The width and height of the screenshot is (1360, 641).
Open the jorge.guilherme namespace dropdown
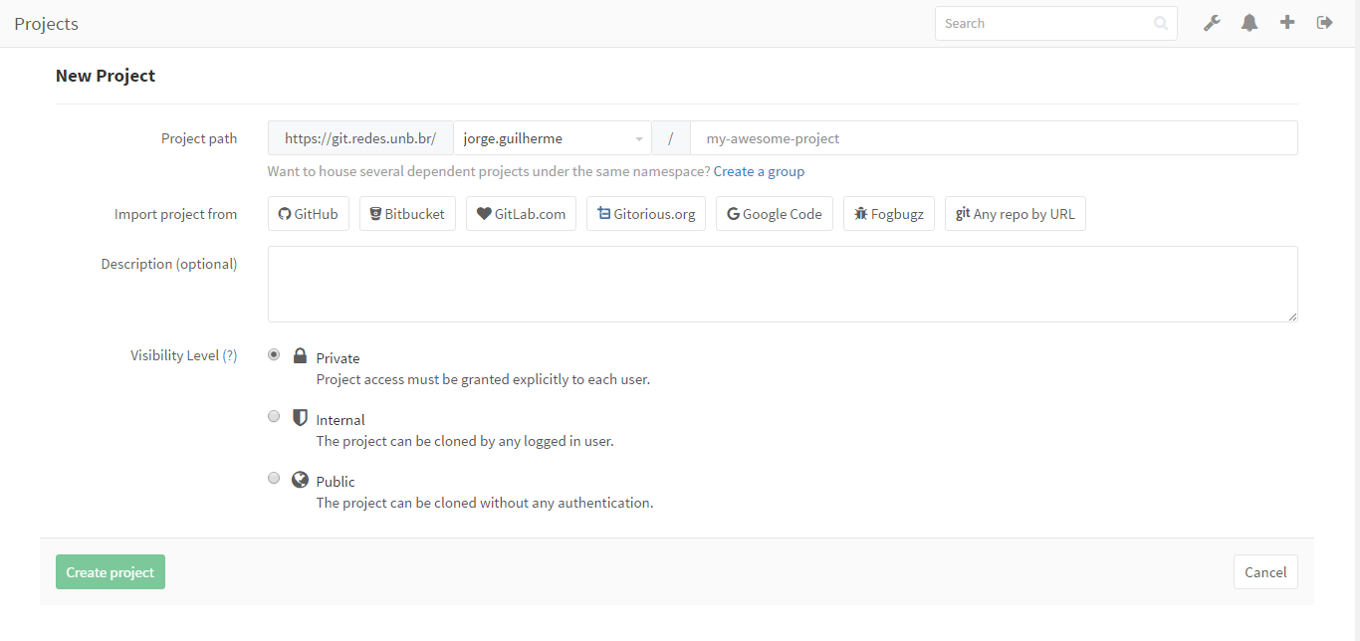click(x=552, y=138)
